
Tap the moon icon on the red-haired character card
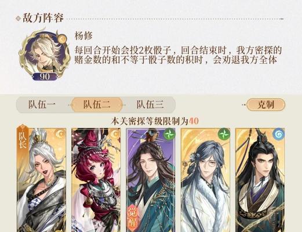tap(115, 133)
